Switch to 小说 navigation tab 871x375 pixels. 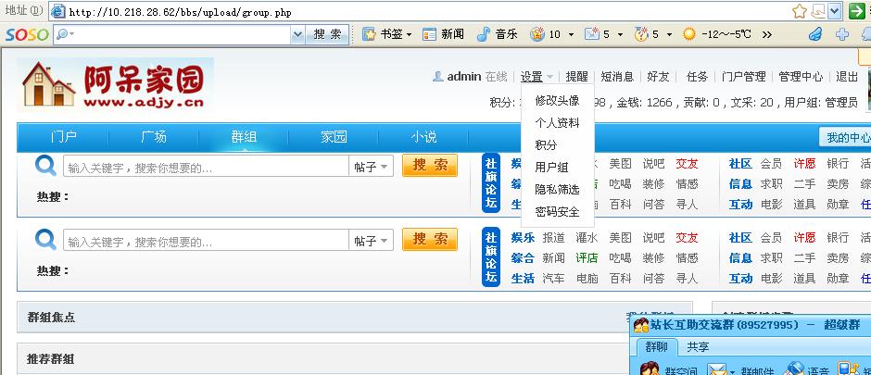(423, 137)
